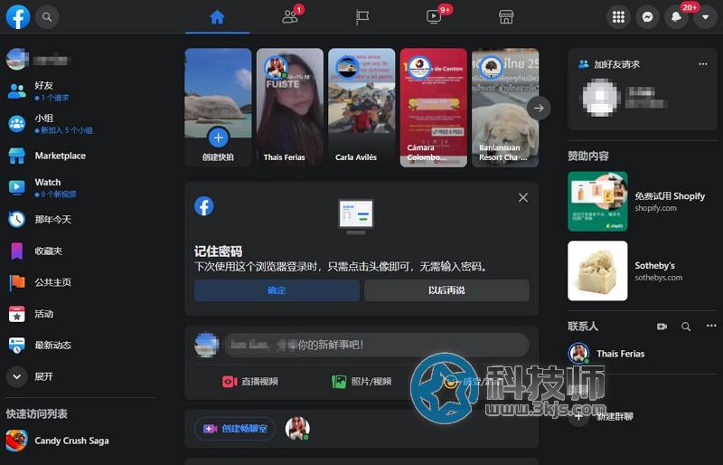
Task: Open the Messenger icon in top bar
Action: click(647, 16)
